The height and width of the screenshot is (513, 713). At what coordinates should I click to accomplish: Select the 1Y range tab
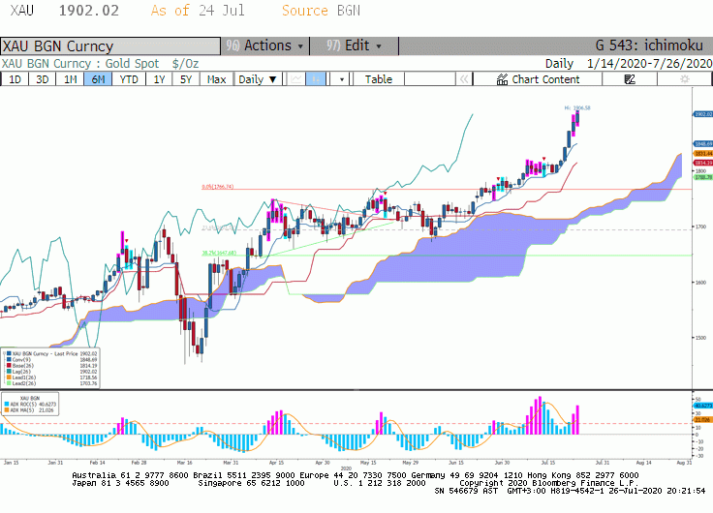point(159,79)
